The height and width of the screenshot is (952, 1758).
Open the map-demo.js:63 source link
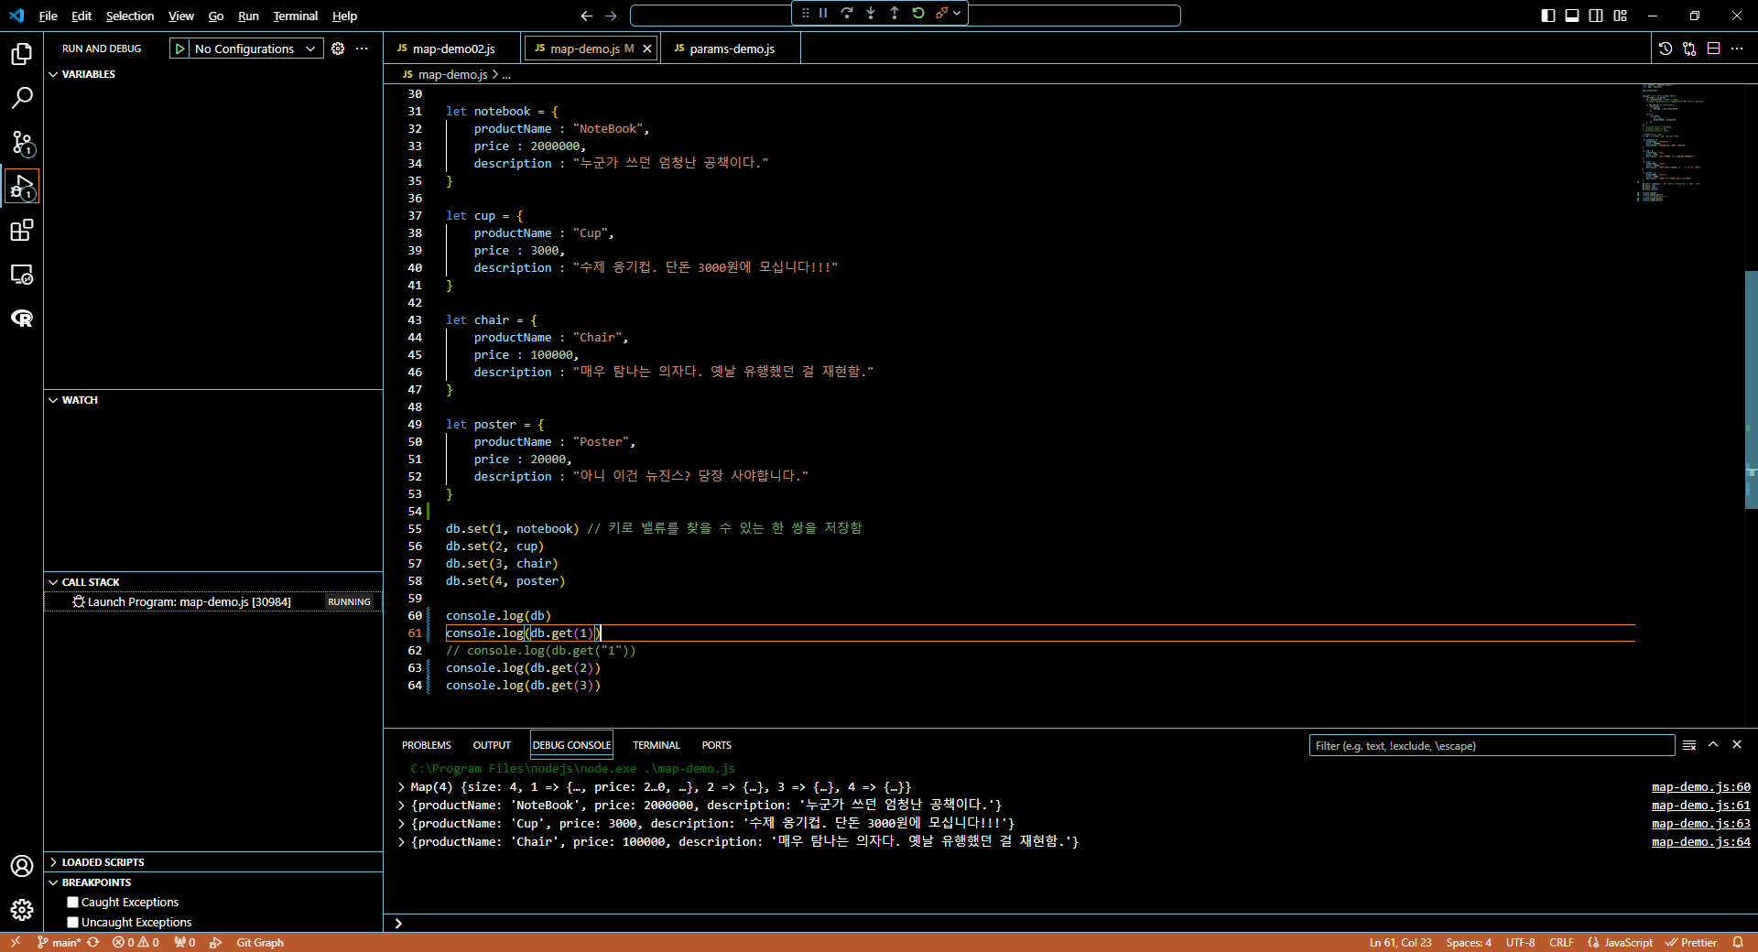(x=1700, y=824)
